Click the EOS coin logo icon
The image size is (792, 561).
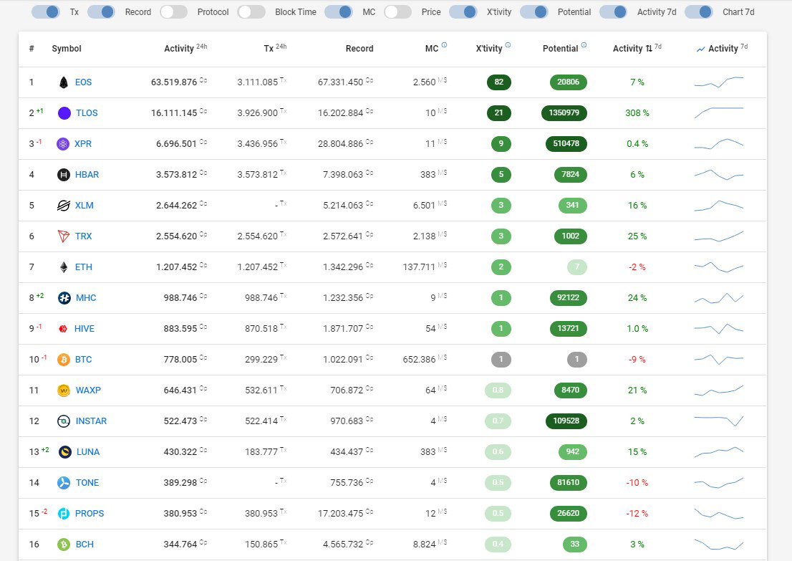point(64,82)
